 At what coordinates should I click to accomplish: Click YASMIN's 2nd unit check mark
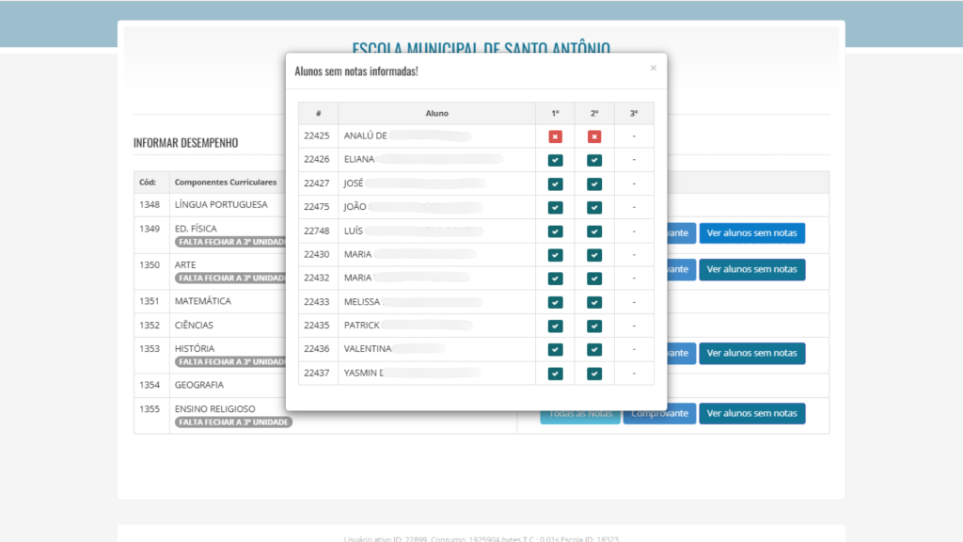click(594, 374)
